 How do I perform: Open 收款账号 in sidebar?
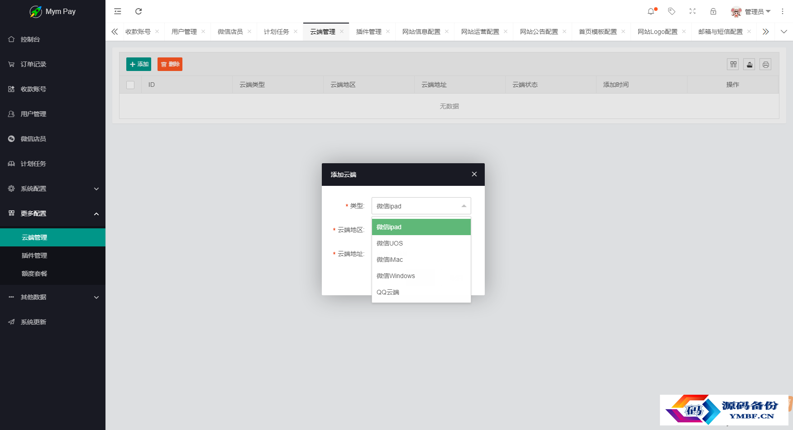[x=53, y=89]
